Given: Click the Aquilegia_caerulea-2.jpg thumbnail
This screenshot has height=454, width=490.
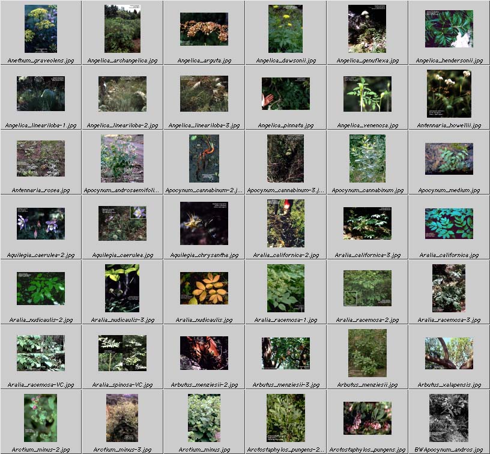Looking at the screenshot, I should (40, 223).
